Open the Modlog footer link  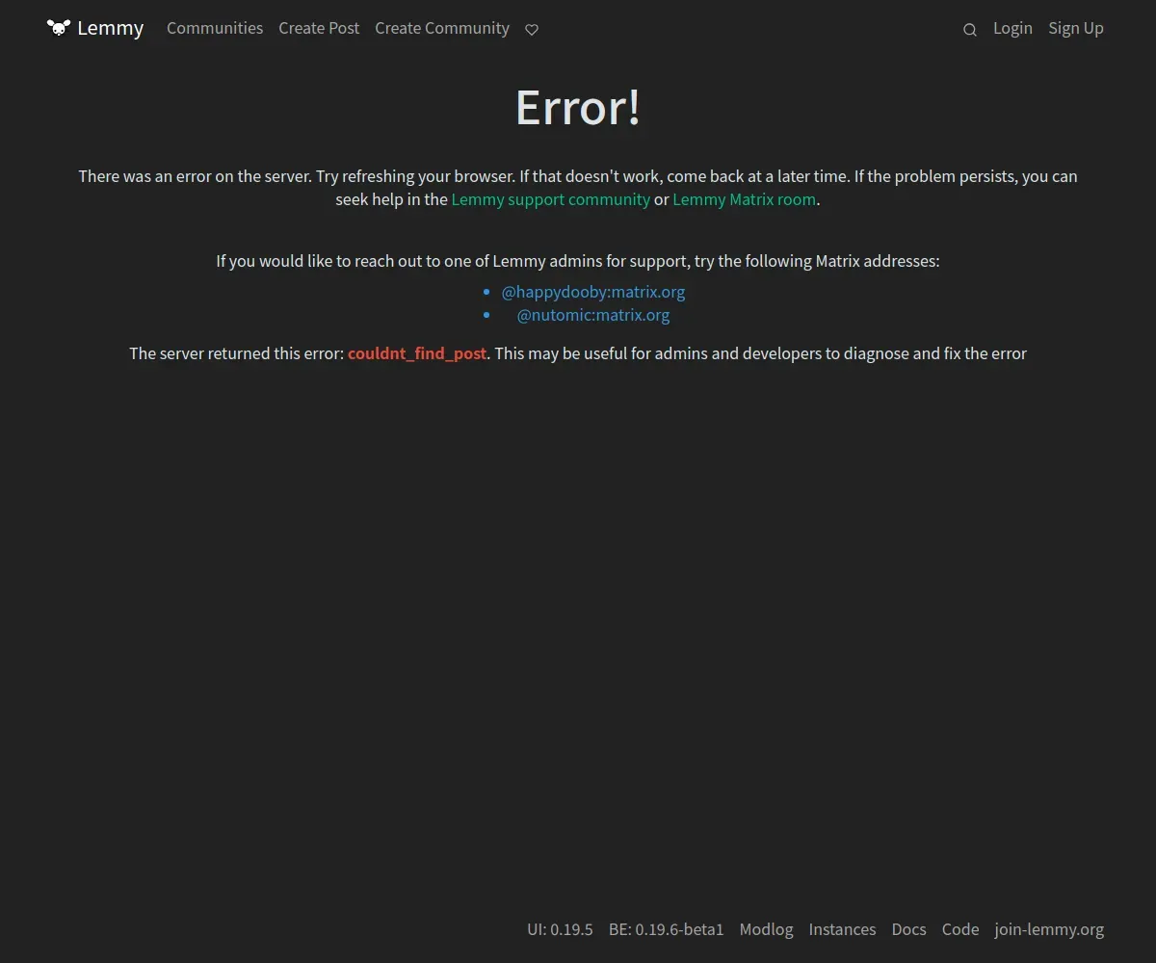pos(767,929)
